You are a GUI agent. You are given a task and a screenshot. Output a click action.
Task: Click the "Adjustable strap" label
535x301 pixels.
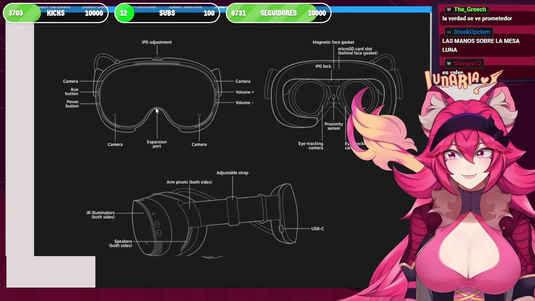coord(232,173)
